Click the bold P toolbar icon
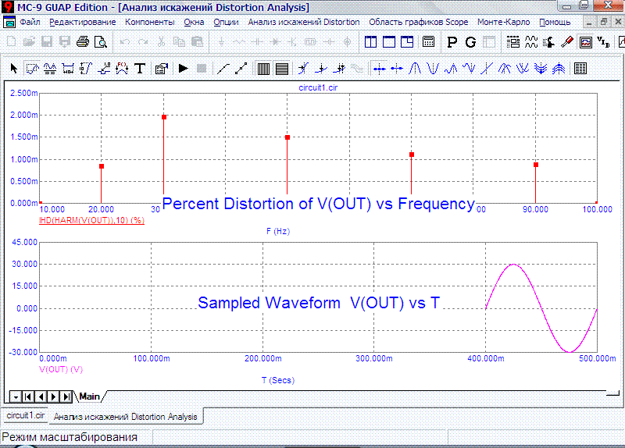This screenshot has width=625, height=448. tap(452, 42)
